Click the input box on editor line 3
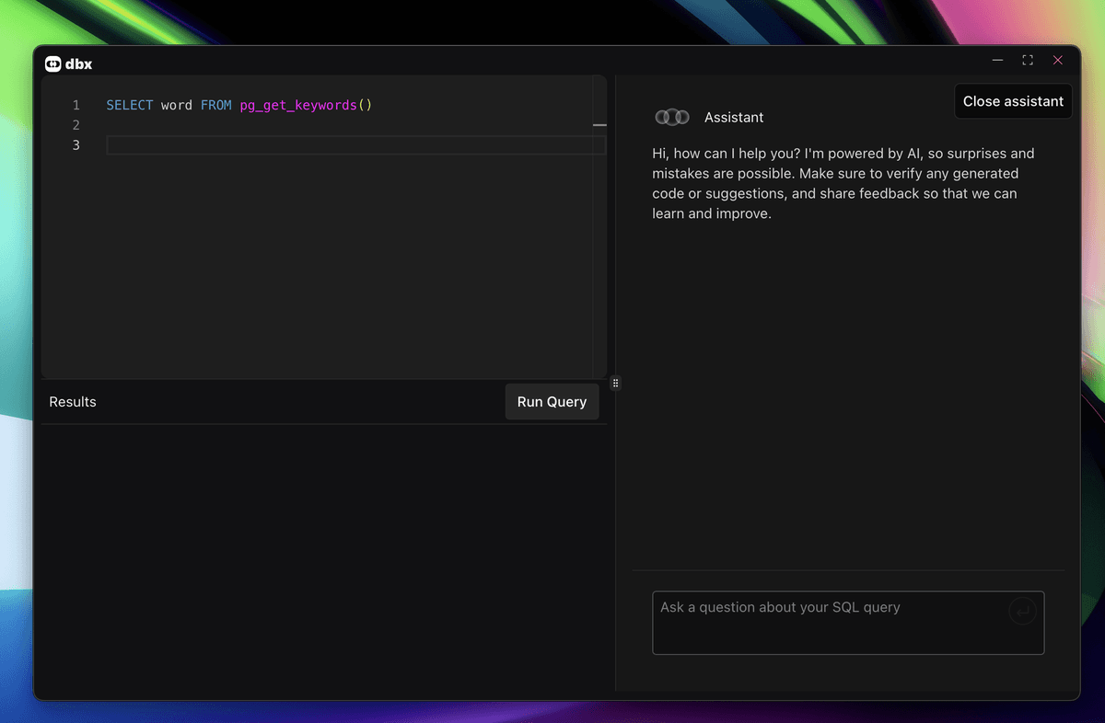 [355, 144]
